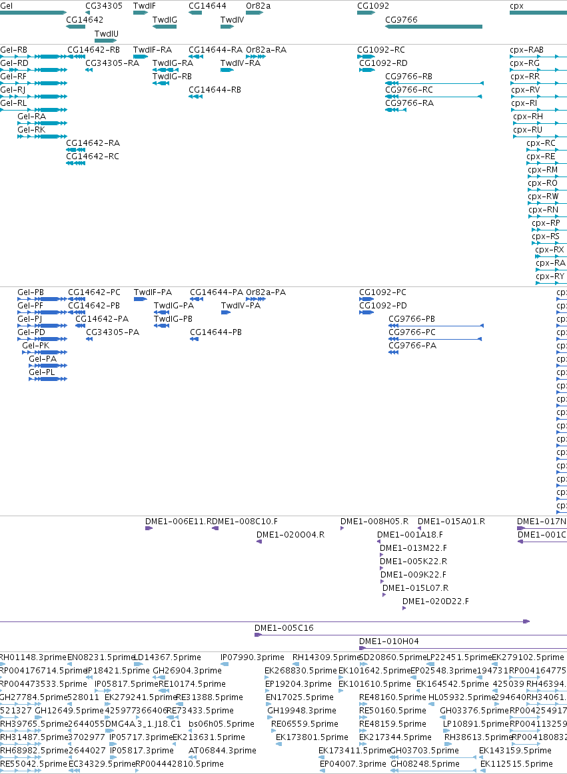Click the CG1092-RD transcript label
The height and width of the screenshot is (774, 567).
(383, 63)
